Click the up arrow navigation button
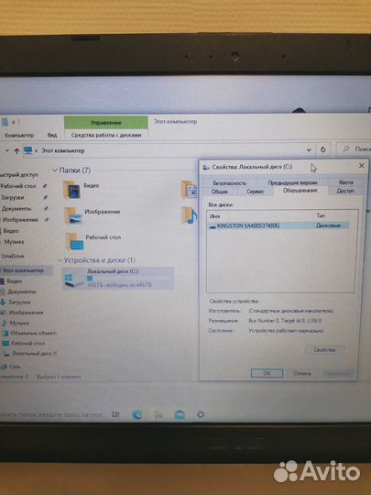Image resolution: width=371 pixels, height=495 pixels. click(16, 151)
